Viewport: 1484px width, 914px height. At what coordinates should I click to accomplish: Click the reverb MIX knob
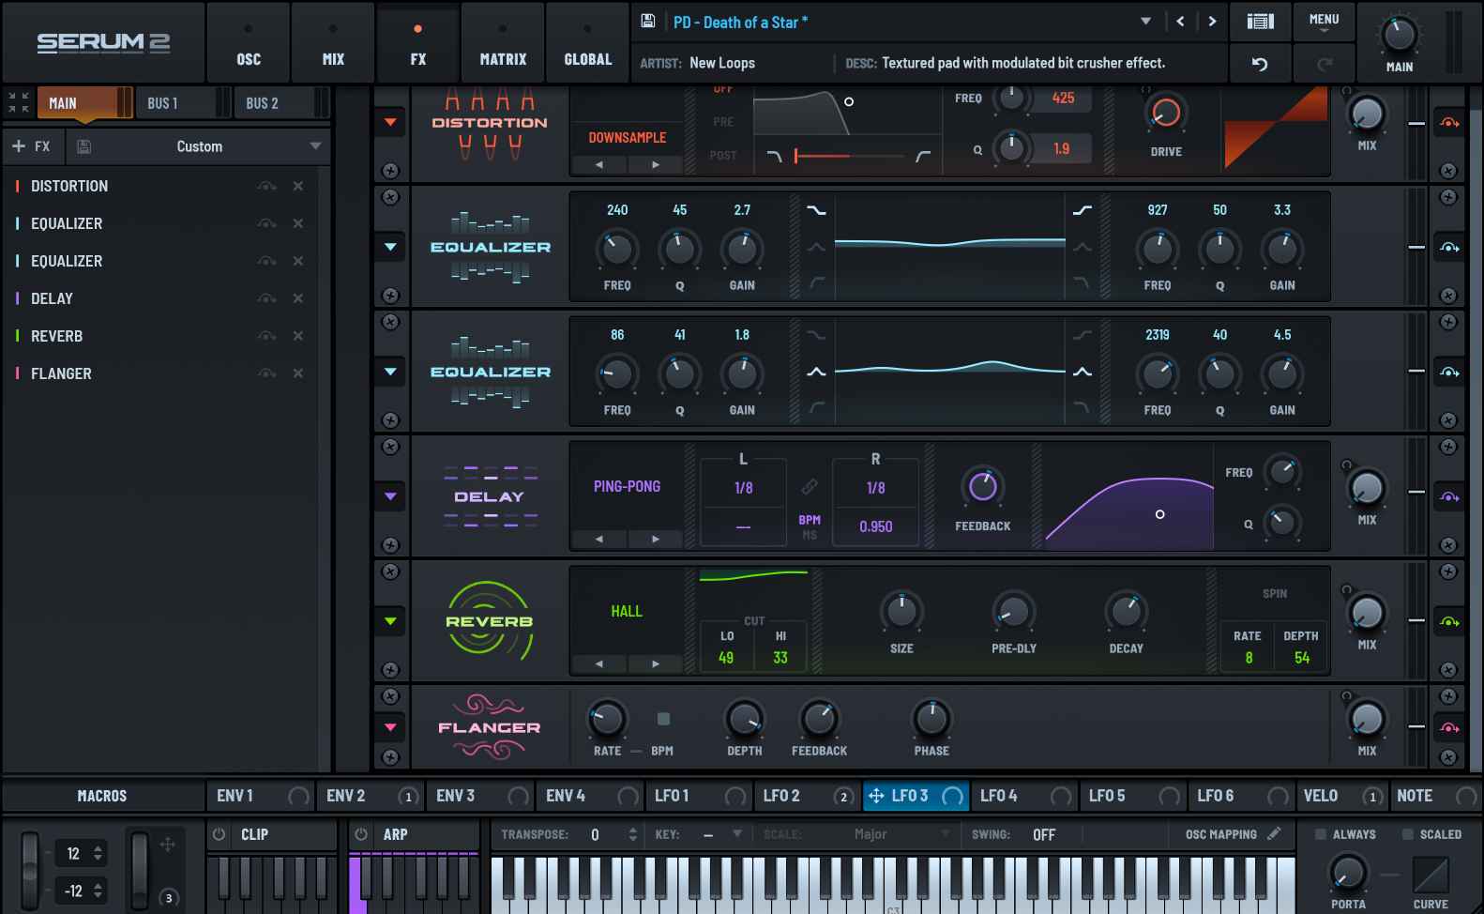click(x=1367, y=614)
